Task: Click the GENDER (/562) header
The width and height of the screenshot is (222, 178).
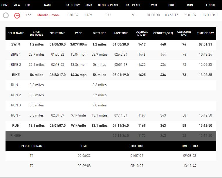Action: 163,33
